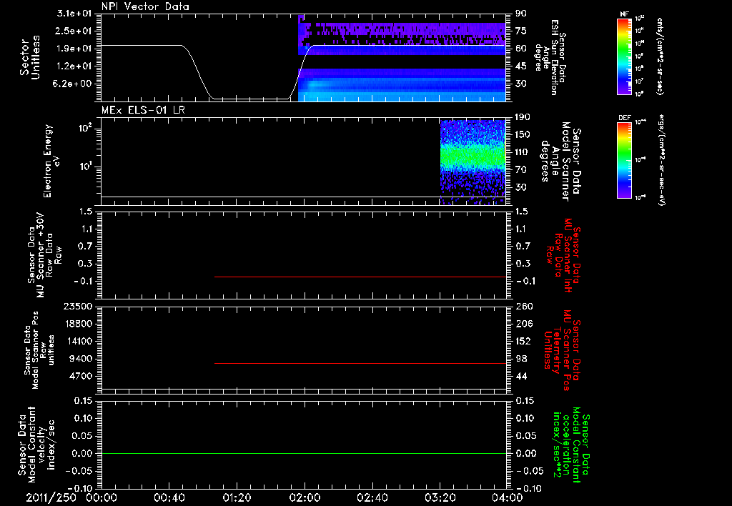Select the 'NPI Vector Data' panel title
This screenshot has height=506, width=732.
pos(145,6)
